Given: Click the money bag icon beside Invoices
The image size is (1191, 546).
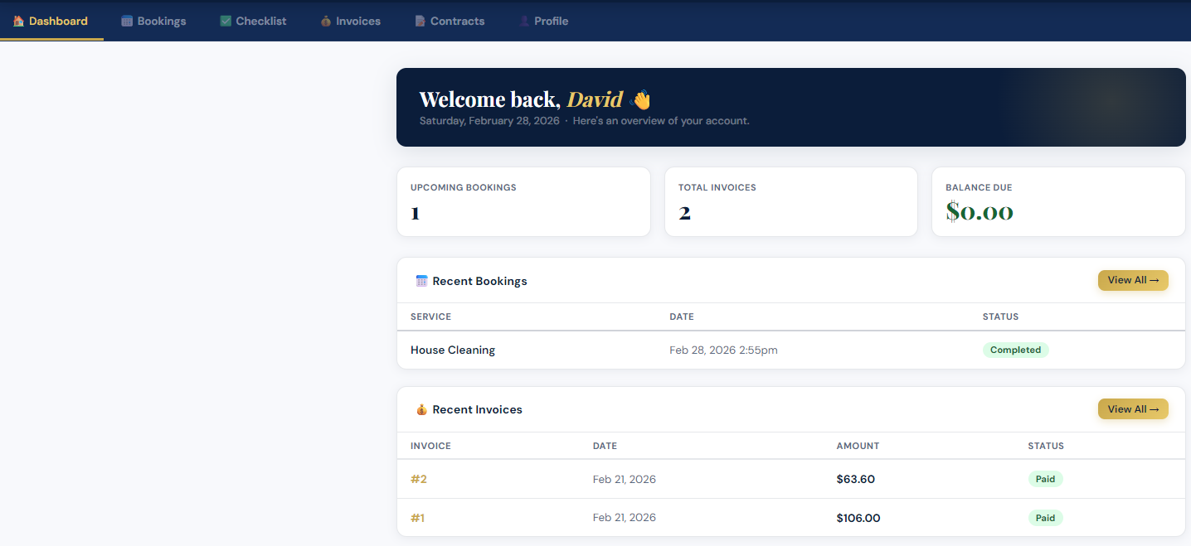Looking at the screenshot, I should (324, 20).
